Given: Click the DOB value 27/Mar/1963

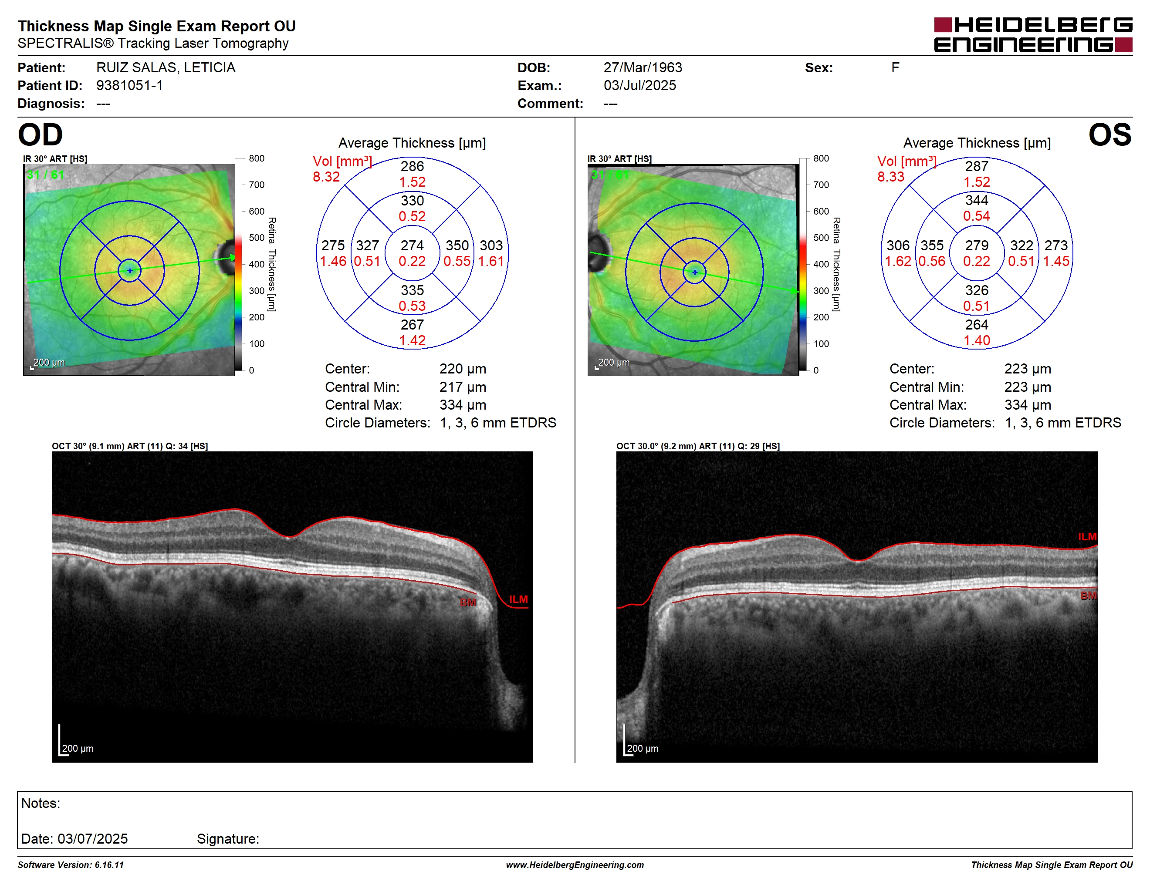Looking at the screenshot, I should tap(643, 68).
